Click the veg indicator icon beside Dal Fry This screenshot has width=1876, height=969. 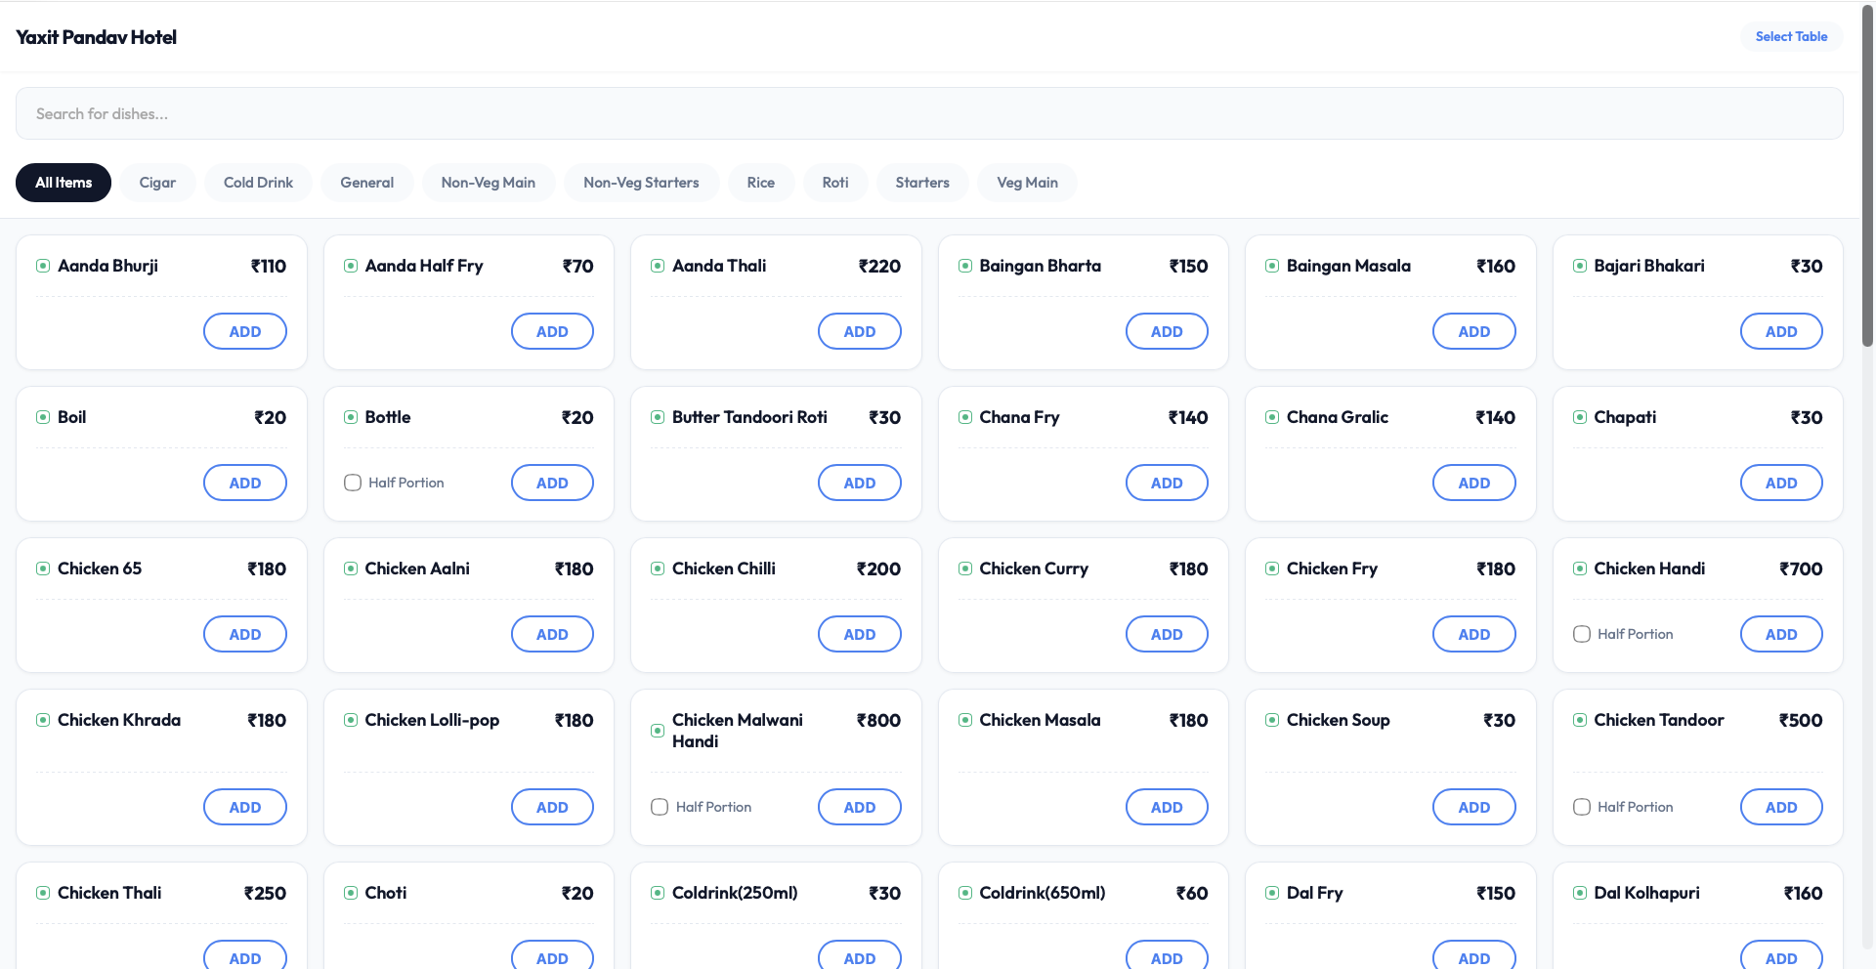[x=1272, y=893]
